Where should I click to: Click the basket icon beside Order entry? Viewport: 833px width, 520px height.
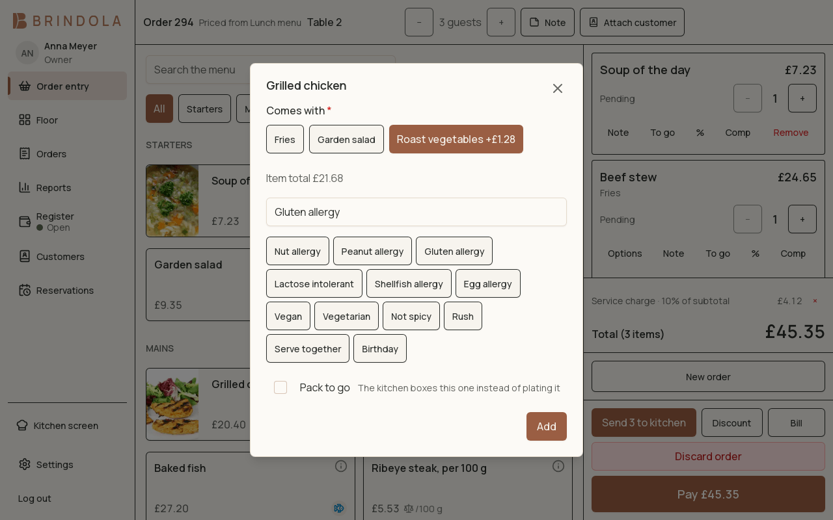[25, 86]
